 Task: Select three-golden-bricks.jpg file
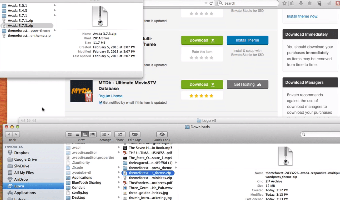pos(148,193)
